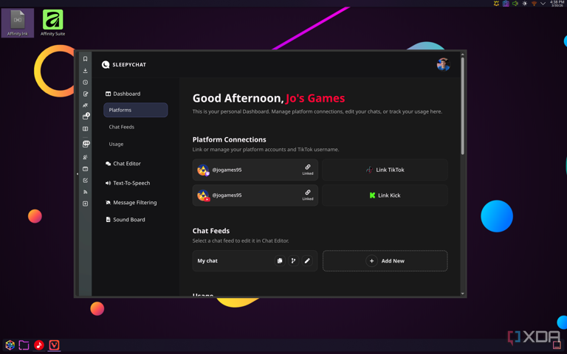Click the Chat Feeds section heading
Viewport: 567px width, 354px height.
pyautogui.click(x=211, y=231)
